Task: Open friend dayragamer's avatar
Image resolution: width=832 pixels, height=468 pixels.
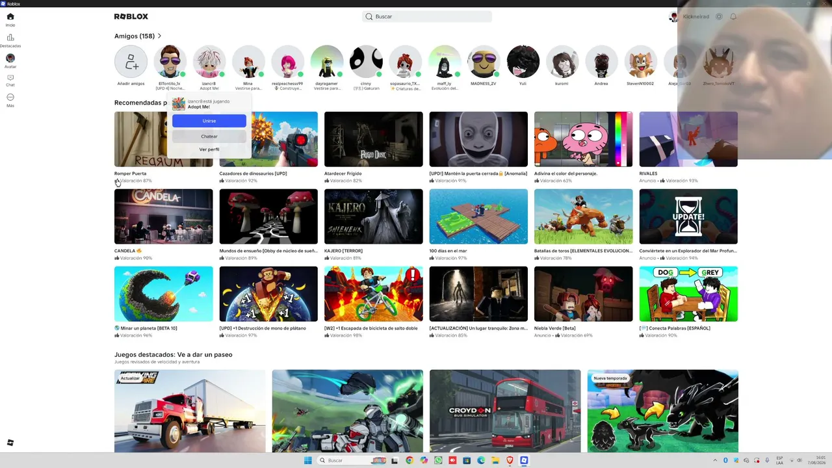Action: tap(327, 62)
